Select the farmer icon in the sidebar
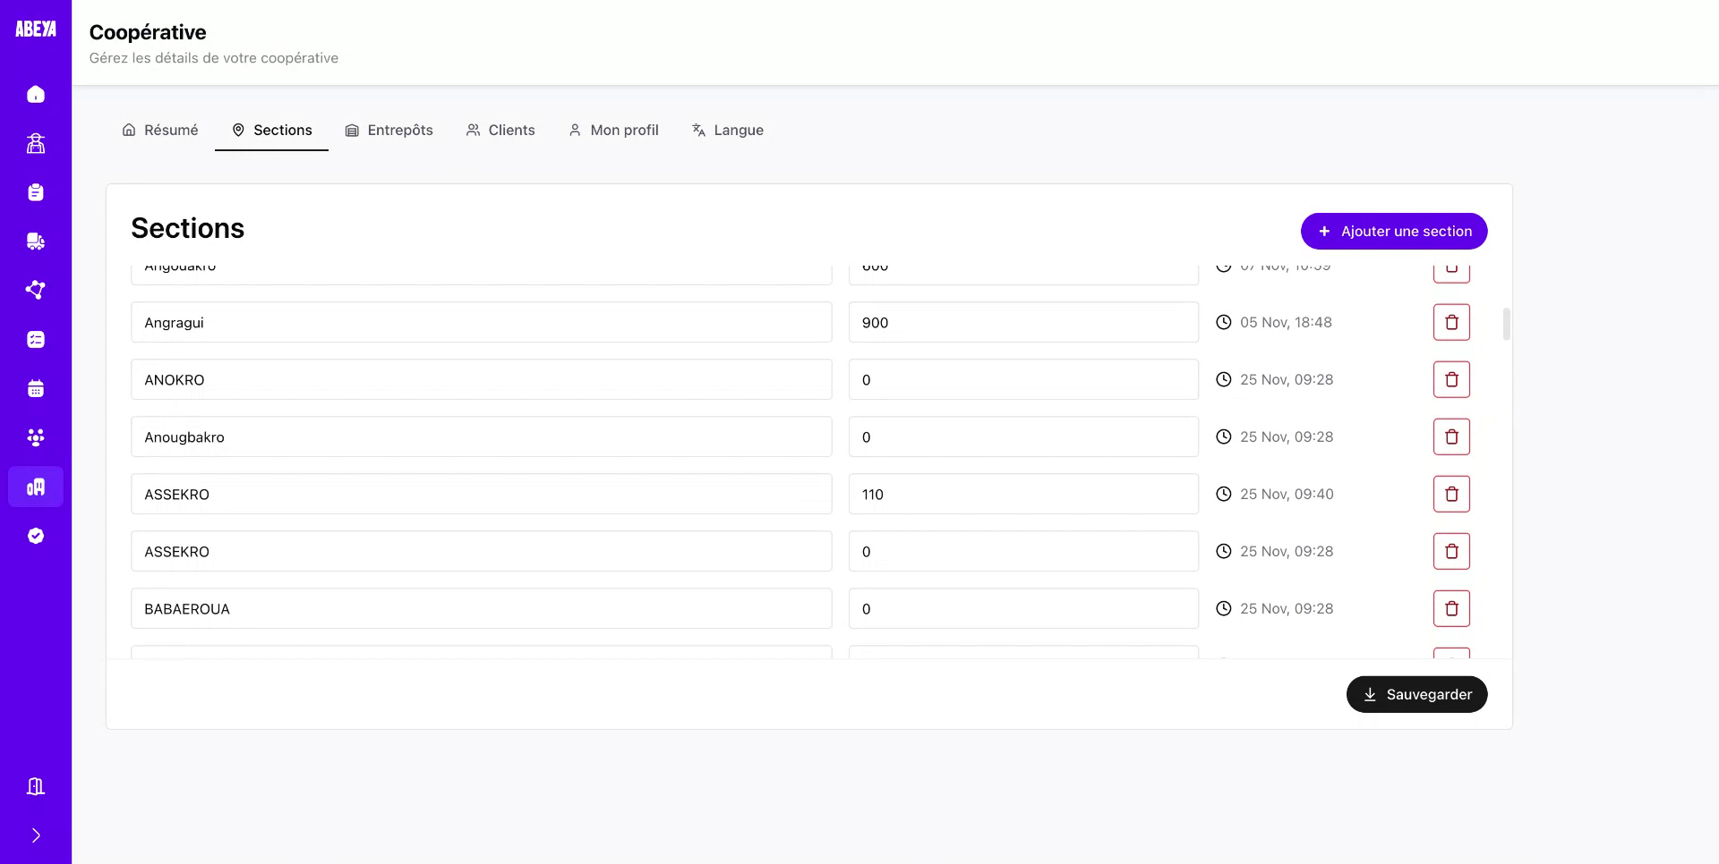Screen dimensions: 1719x864 35,143
